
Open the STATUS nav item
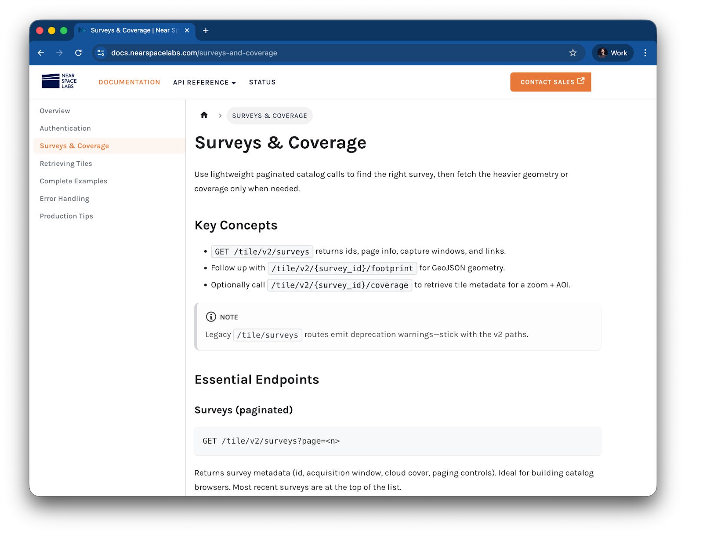[x=262, y=82]
